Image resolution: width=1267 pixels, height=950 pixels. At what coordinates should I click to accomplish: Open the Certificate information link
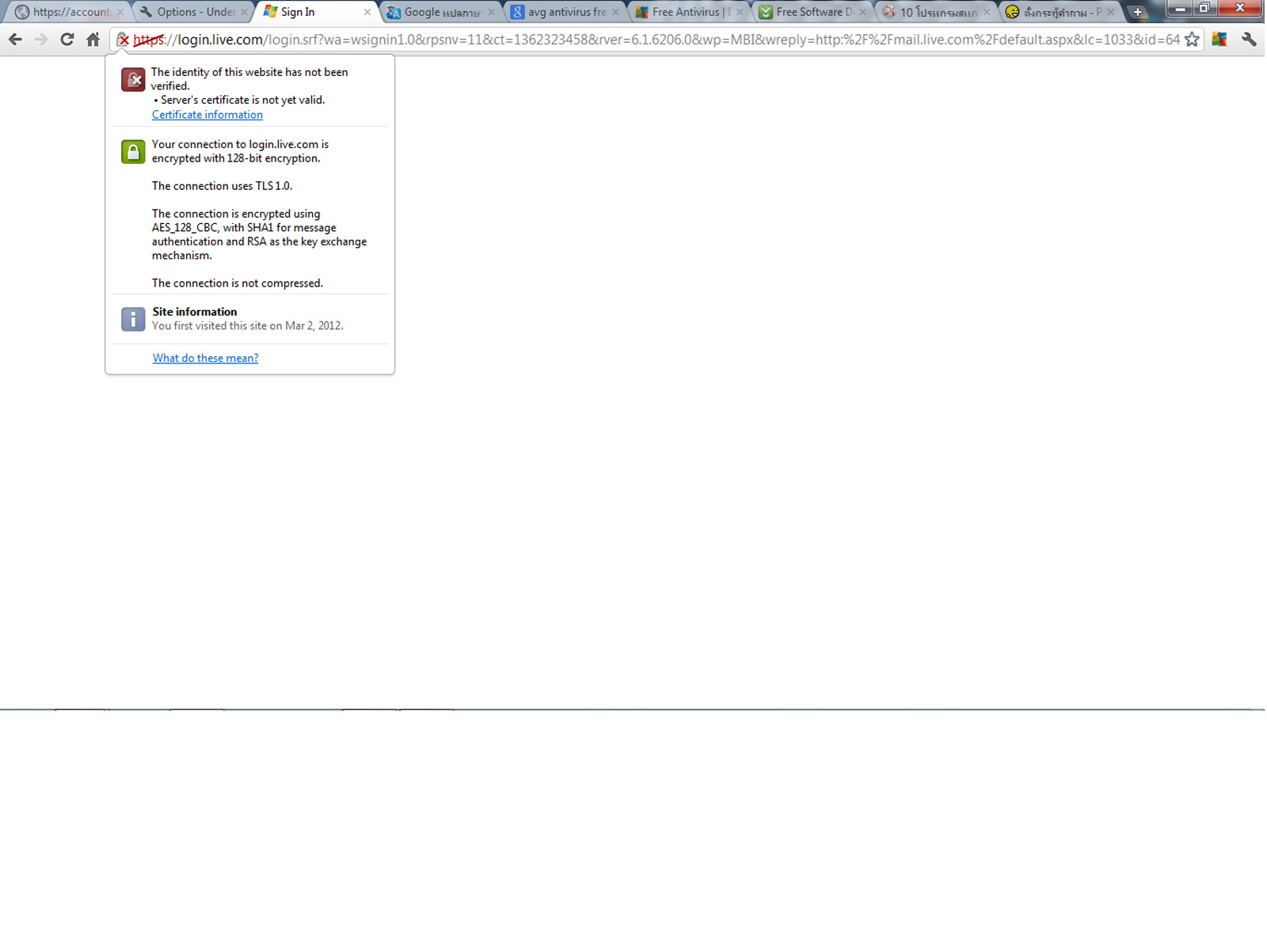[207, 115]
